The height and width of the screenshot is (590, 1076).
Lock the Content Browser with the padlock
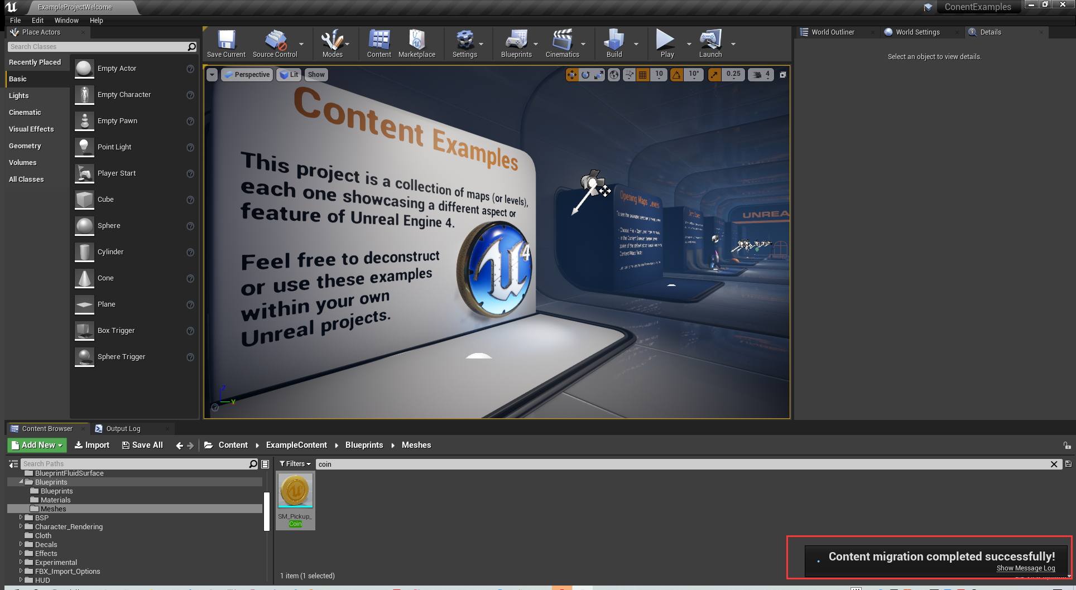point(1066,445)
